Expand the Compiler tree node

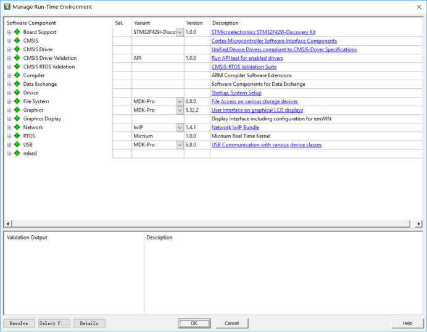(x=9, y=75)
